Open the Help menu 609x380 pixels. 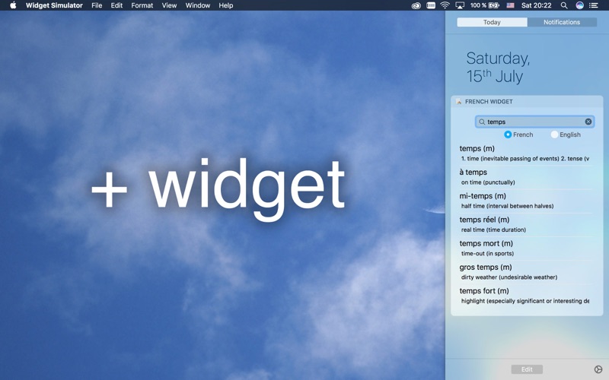[x=225, y=5]
